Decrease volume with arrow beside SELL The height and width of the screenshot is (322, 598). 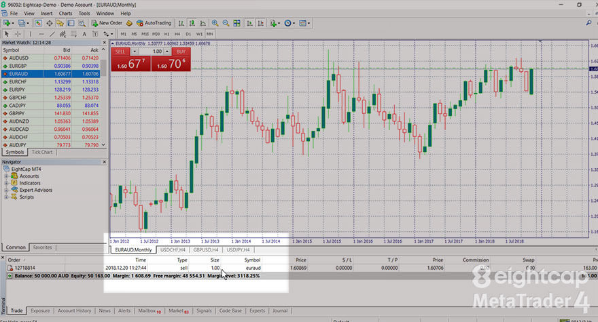pyautogui.click(x=135, y=52)
